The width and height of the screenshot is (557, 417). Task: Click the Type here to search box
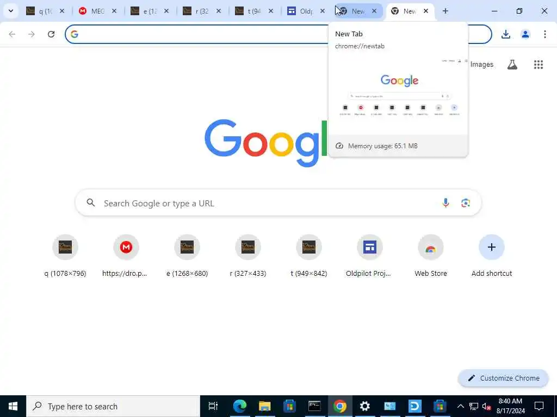pyautogui.click(x=113, y=406)
